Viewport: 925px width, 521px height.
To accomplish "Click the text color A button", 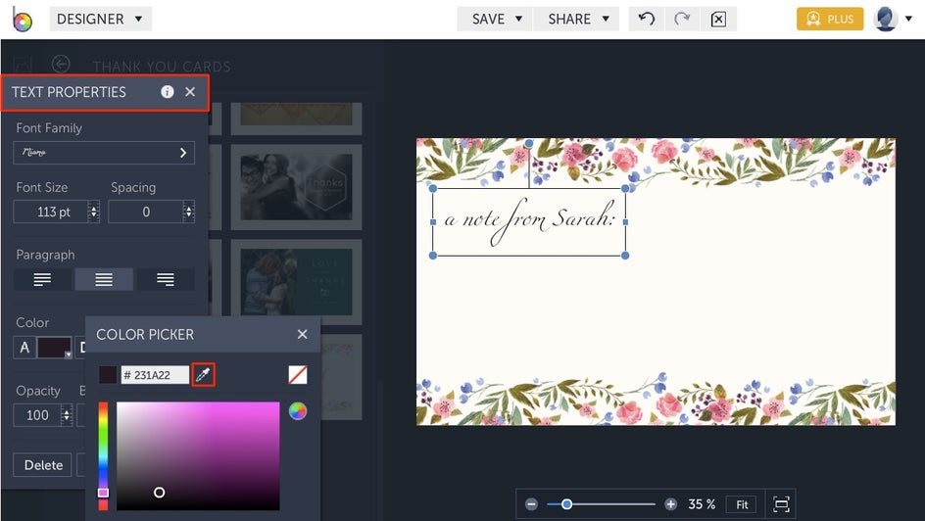I will coord(24,347).
